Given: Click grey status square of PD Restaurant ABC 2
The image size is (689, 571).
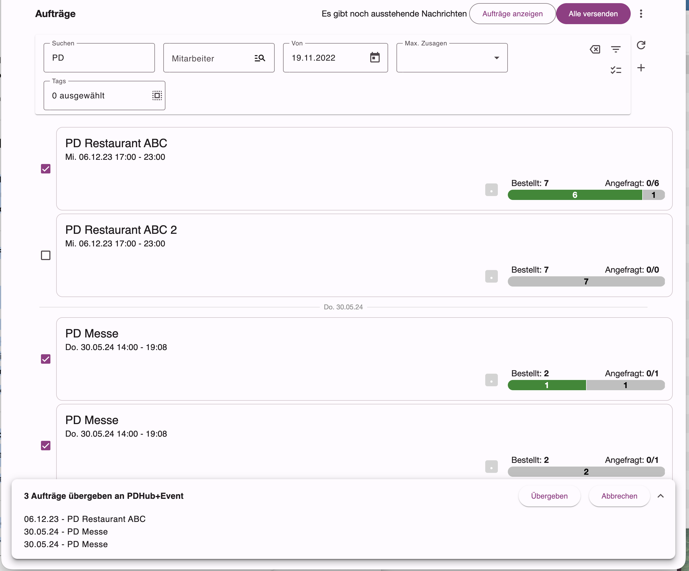Looking at the screenshot, I should coord(491,277).
